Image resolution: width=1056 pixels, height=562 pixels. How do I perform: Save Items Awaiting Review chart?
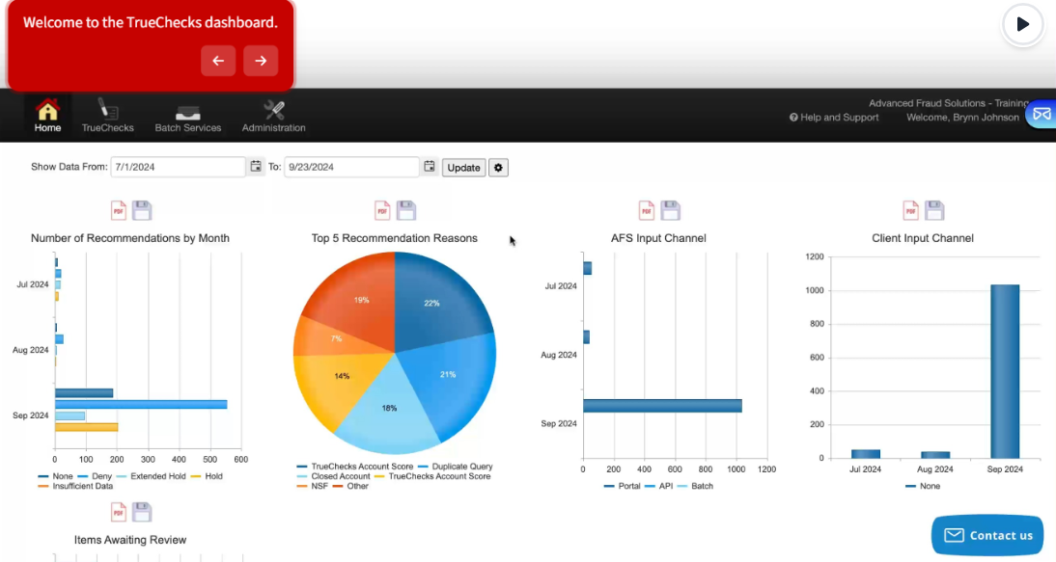click(x=142, y=512)
